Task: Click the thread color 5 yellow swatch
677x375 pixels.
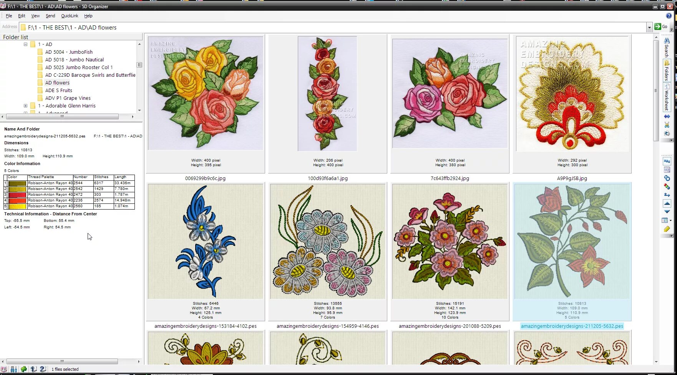Action: point(17,206)
